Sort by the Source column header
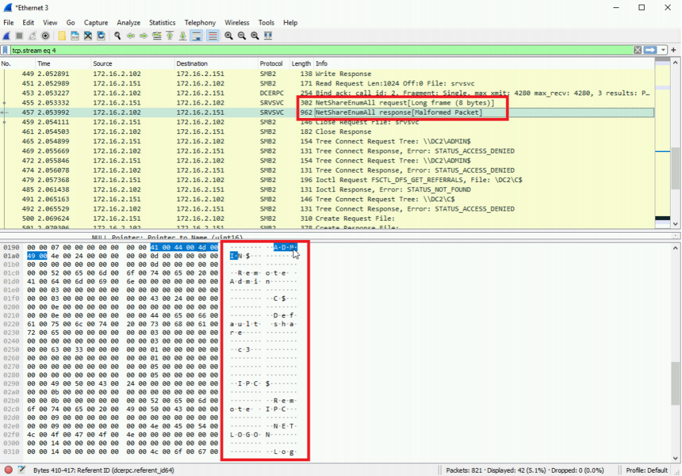 133,63
